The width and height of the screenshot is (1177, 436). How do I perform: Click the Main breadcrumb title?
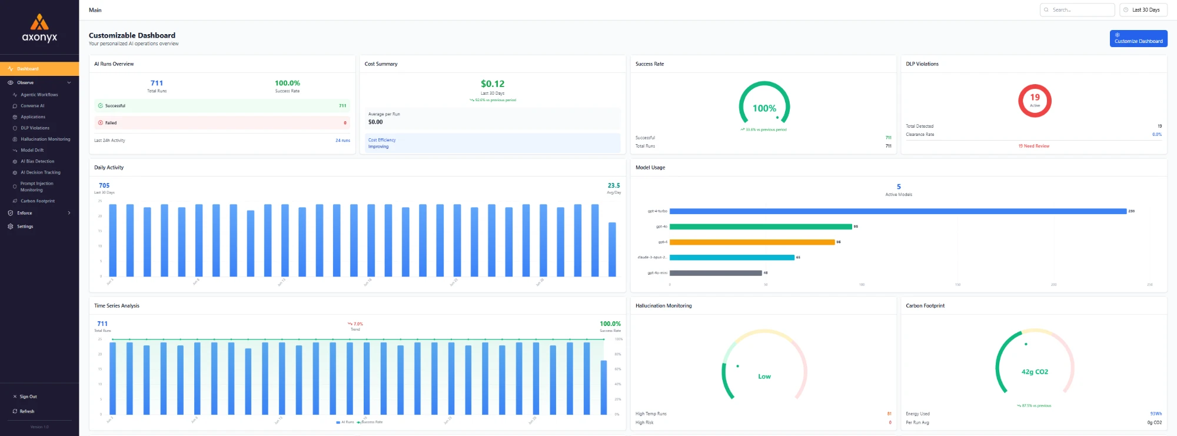tap(95, 10)
